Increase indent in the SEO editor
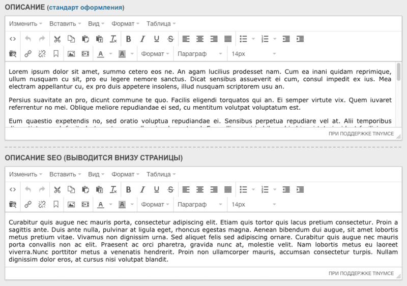407x286 pixels. (300, 190)
